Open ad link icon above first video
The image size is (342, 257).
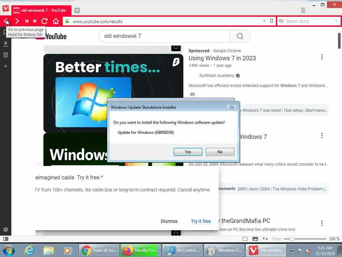pyautogui.click(x=176, y=48)
